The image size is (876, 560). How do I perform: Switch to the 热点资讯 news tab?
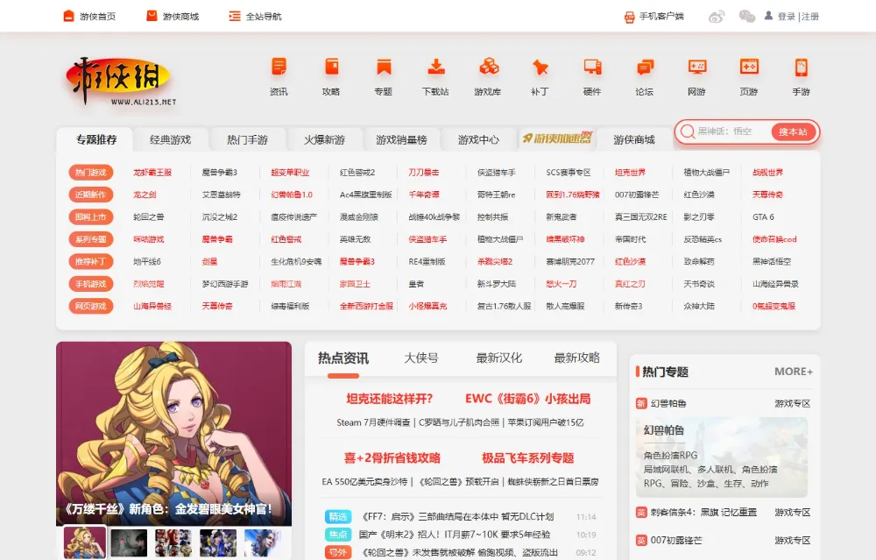[343, 358]
